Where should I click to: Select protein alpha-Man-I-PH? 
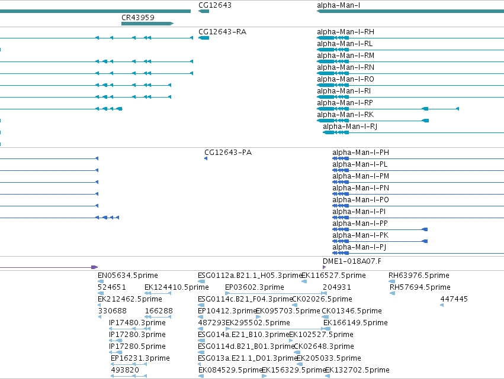pos(361,153)
